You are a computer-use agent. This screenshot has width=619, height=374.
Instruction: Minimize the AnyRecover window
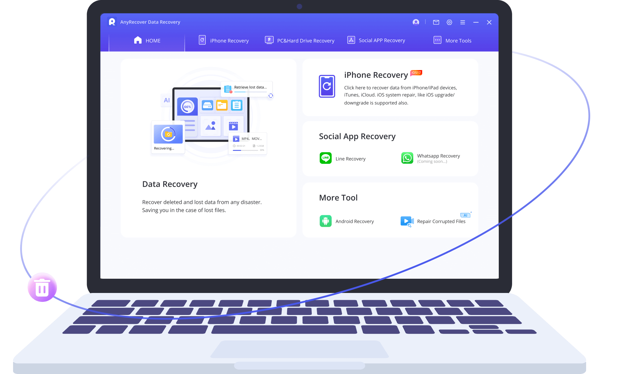(x=476, y=22)
